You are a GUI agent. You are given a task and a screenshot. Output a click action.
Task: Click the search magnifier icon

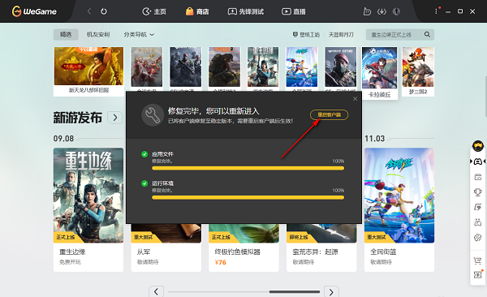pos(428,34)
